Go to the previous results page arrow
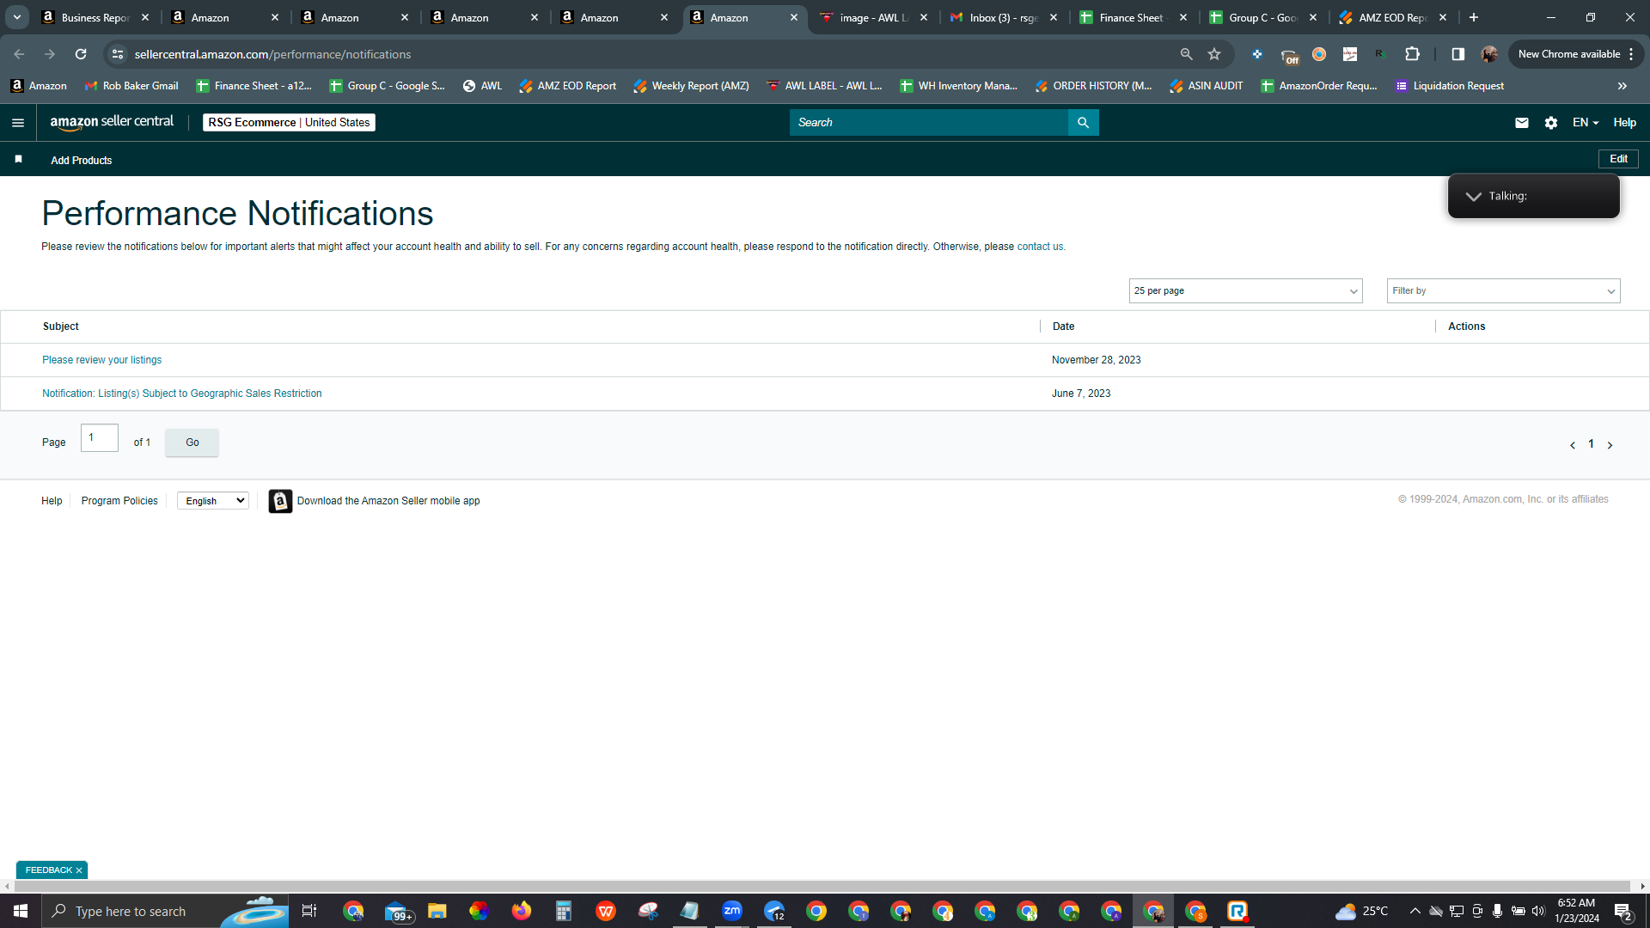 pos(1572,445)
